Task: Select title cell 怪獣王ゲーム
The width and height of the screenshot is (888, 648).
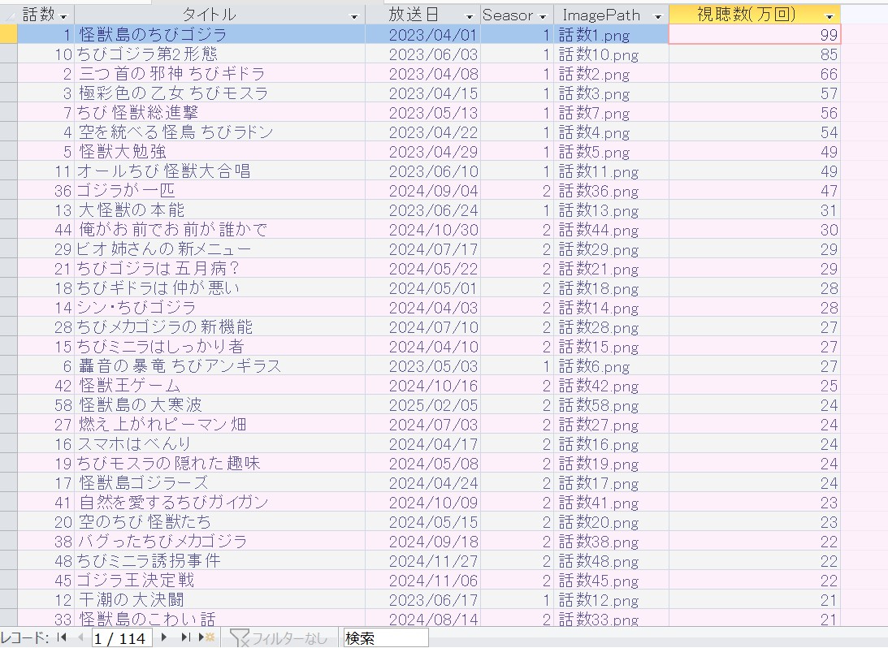Action: click(219, 386)
